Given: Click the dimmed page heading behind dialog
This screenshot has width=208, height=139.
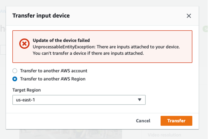Looking at the screenshot, I should click(3, 29).
